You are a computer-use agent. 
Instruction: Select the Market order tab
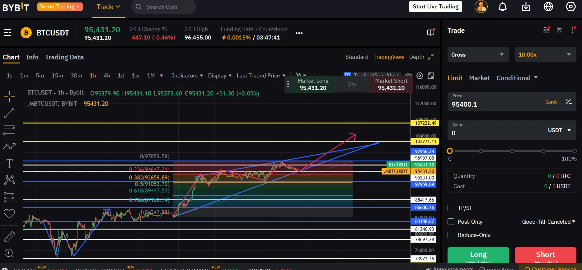(479, 78)
